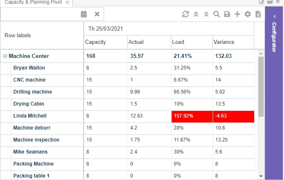
Task: Select the Drilling machine row label
Action: coord(33,91)
